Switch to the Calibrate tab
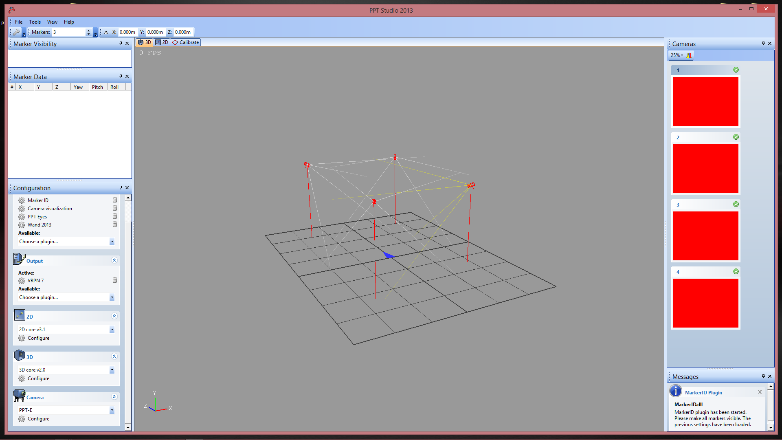The height and width of the screenshot is (440, 782). pyautogui.click(x=186, y=42)
